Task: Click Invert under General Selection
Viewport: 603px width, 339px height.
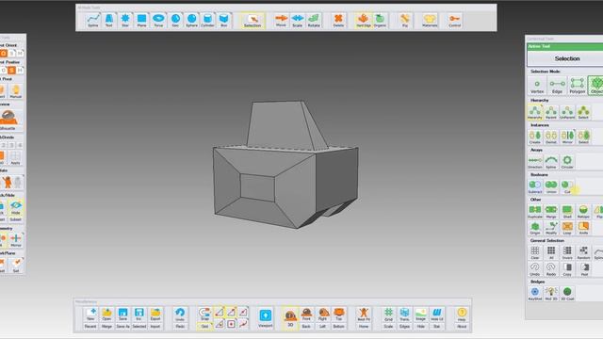Action: 567,253
